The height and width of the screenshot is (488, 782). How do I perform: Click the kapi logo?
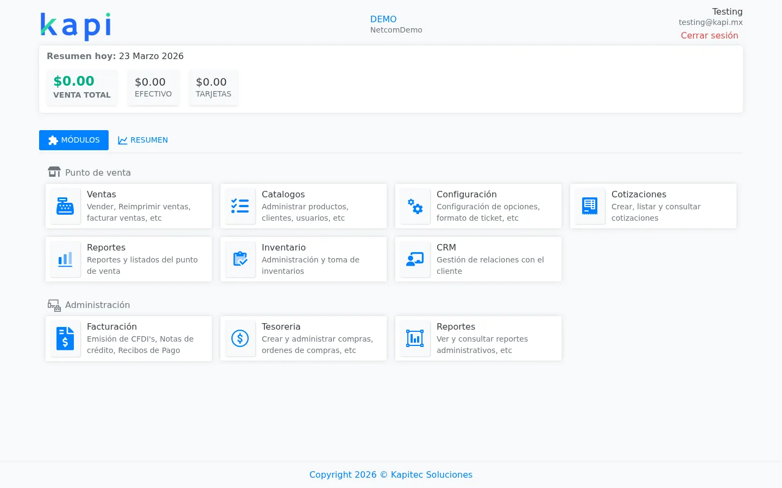click(76, 26)
